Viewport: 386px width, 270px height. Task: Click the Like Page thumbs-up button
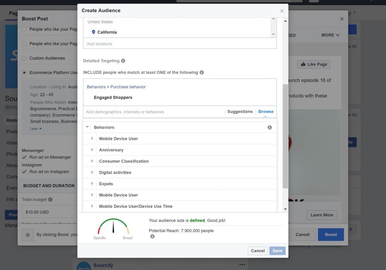click(314, 64)
